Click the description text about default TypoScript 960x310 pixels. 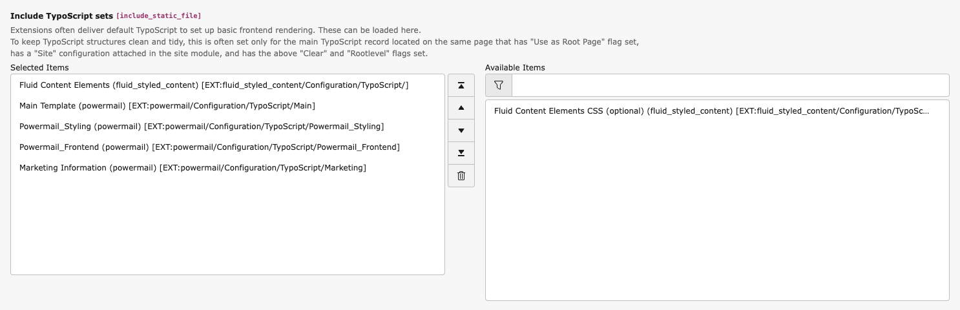(215, 30)
